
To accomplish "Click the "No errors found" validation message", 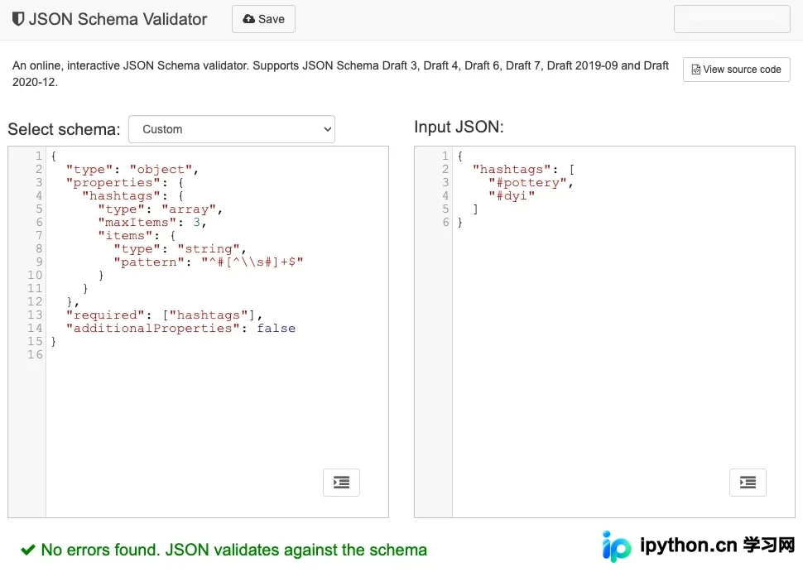I will [234, 550].
